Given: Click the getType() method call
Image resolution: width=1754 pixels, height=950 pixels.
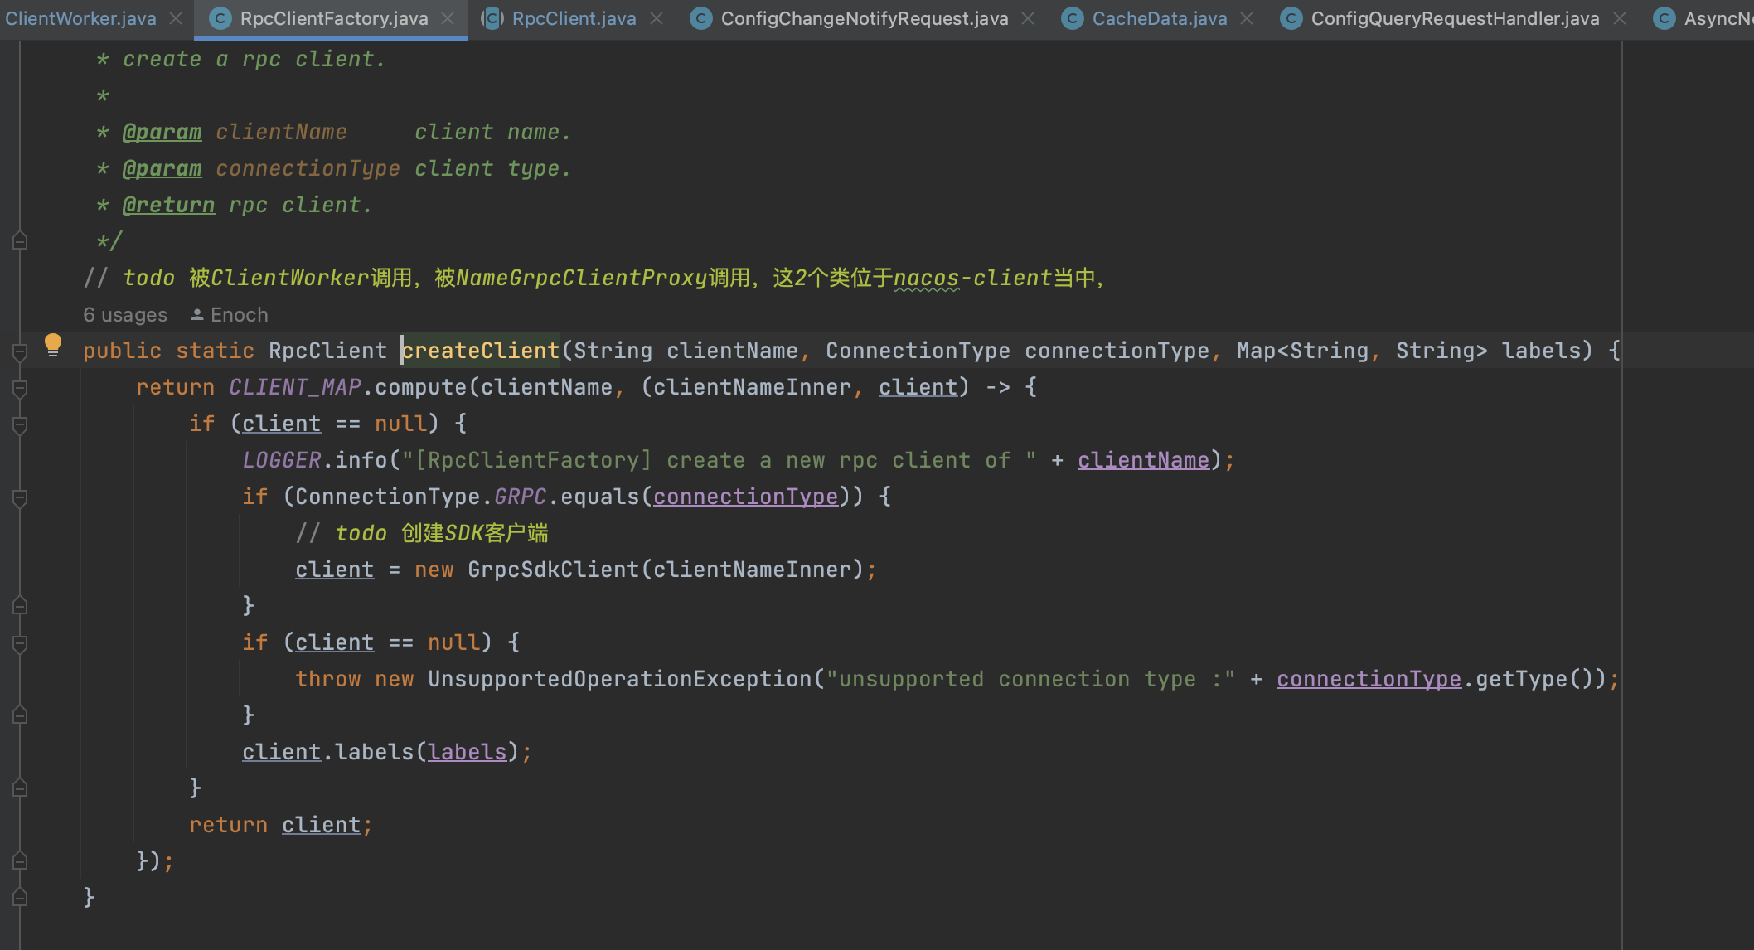Looking at the screenshot, I should click(1535, 679).
